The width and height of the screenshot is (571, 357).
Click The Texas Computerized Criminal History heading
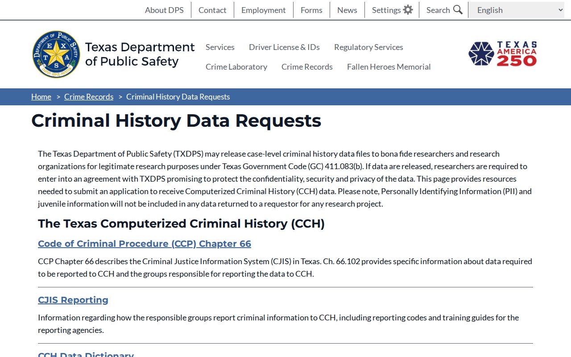[x=181, y=223]
